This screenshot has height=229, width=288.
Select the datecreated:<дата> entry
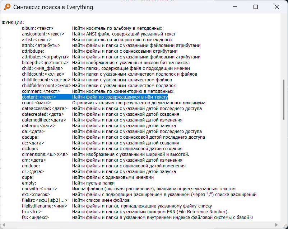pos(43,114)
